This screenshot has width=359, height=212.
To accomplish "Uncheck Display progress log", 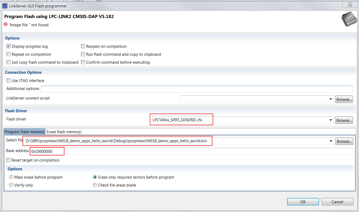I will tap(8, 46).
